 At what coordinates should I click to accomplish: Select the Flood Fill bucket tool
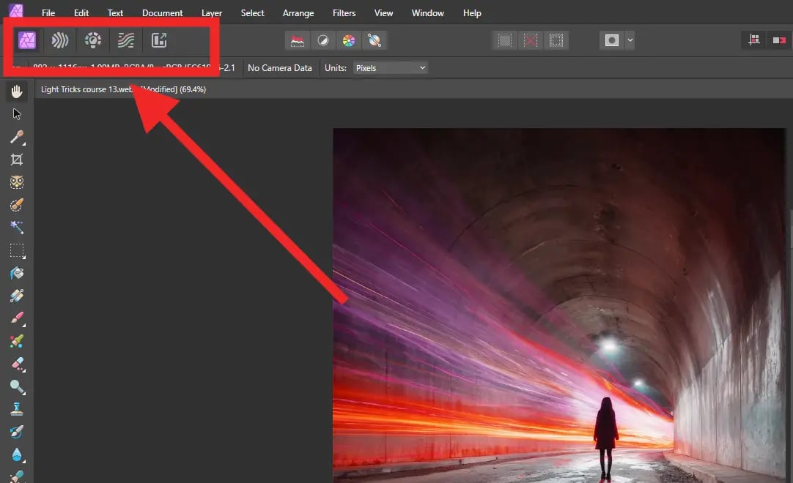point(17,273)
